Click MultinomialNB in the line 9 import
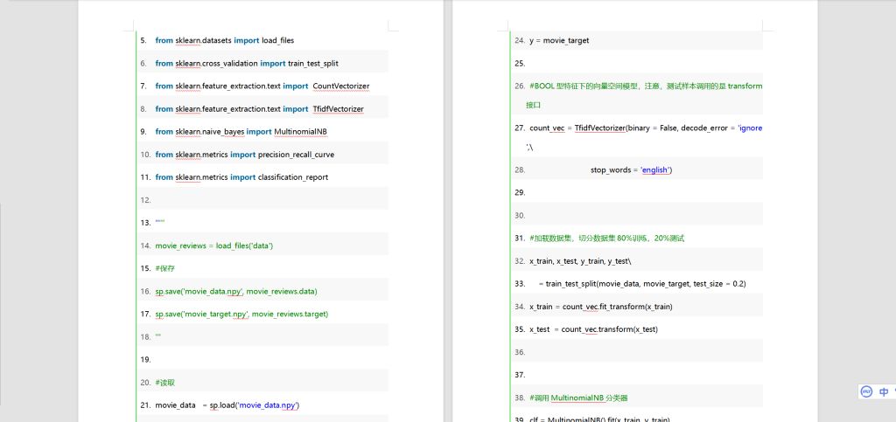Screen dimensions: 896x422 [x=300, y=131]
